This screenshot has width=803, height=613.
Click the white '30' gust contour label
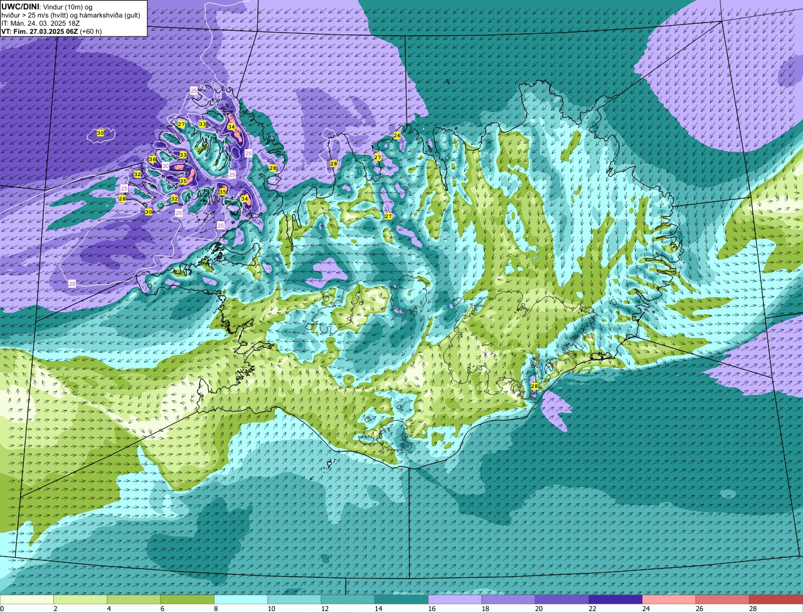[166, 166]
